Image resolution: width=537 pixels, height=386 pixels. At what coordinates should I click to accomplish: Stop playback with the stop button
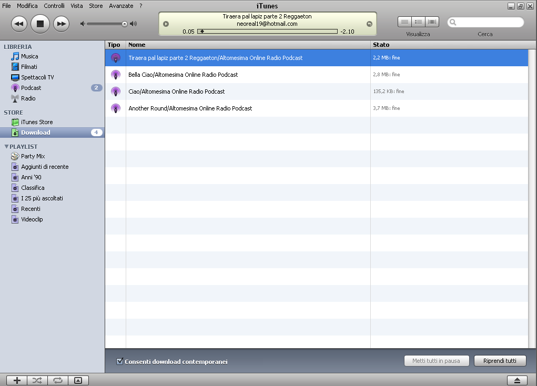coord(40,24)
